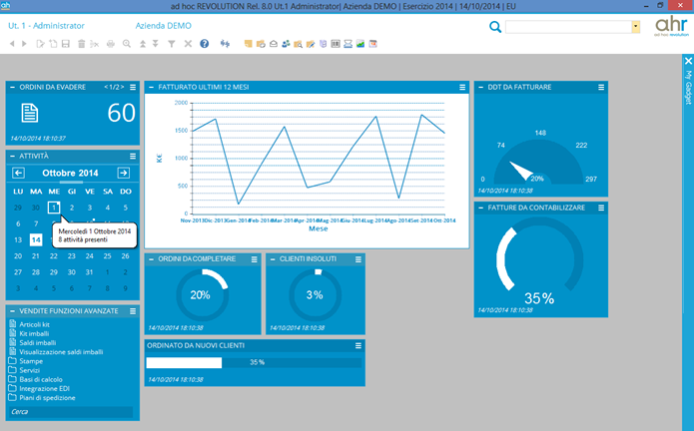Viewport: 694px width, 431px height.
Task: Open help with the blue question mark
Action: (x=204, y=44)
